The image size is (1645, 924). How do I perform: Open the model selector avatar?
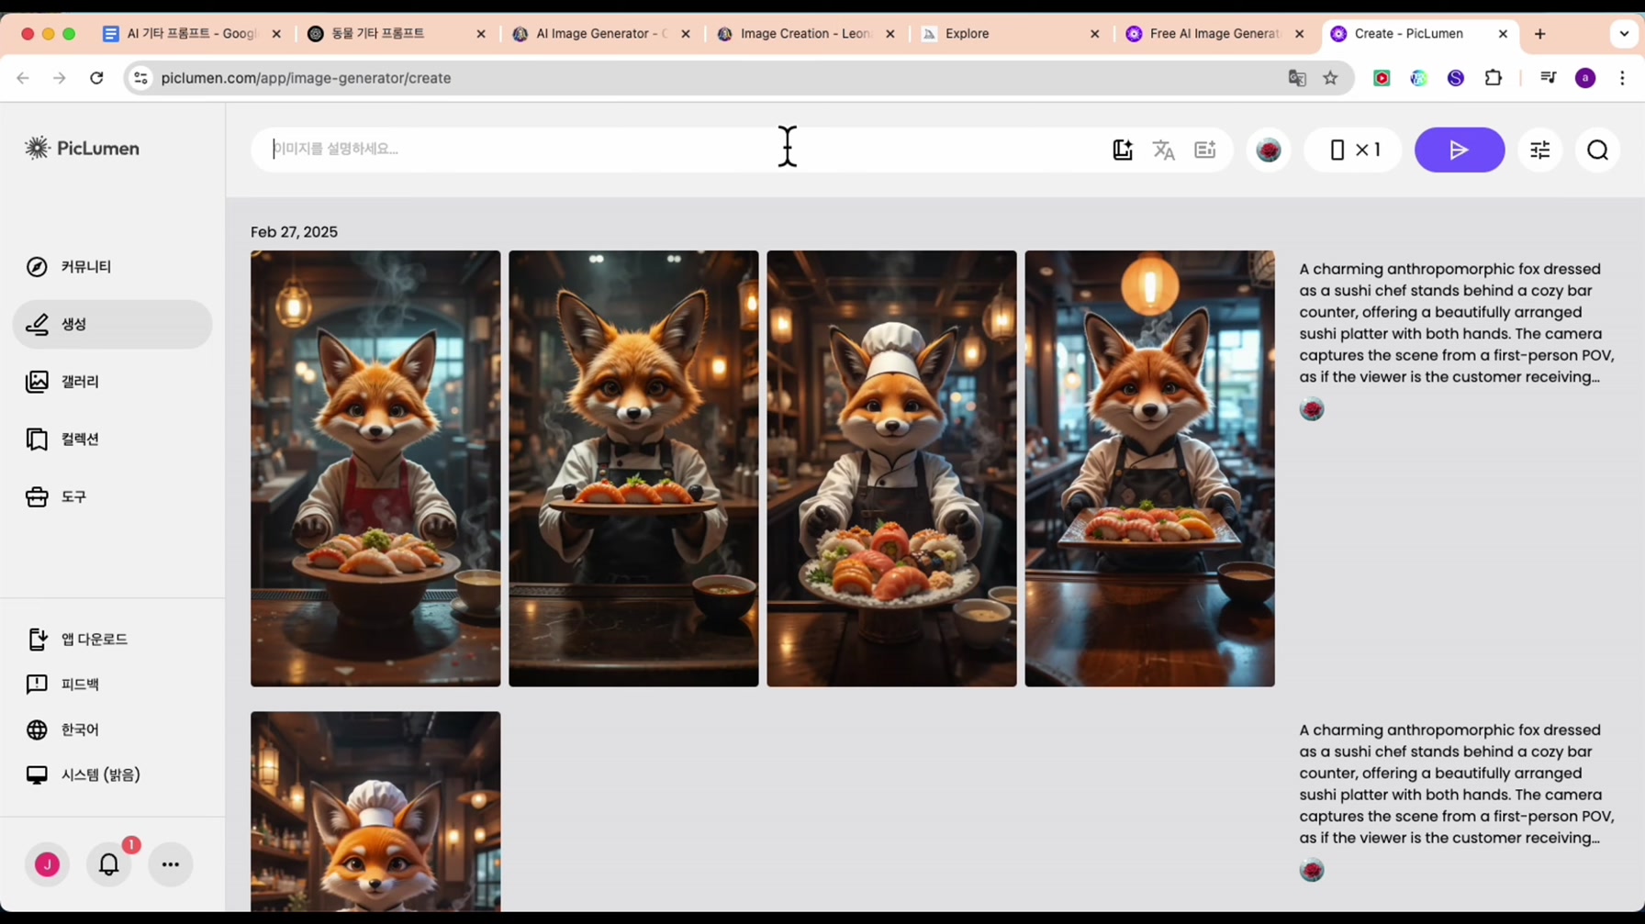pyautogui.click(x=1269, y=150)
